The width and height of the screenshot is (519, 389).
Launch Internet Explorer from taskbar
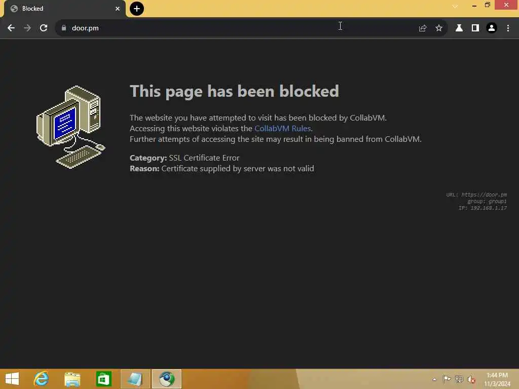(x=42, y=379)
